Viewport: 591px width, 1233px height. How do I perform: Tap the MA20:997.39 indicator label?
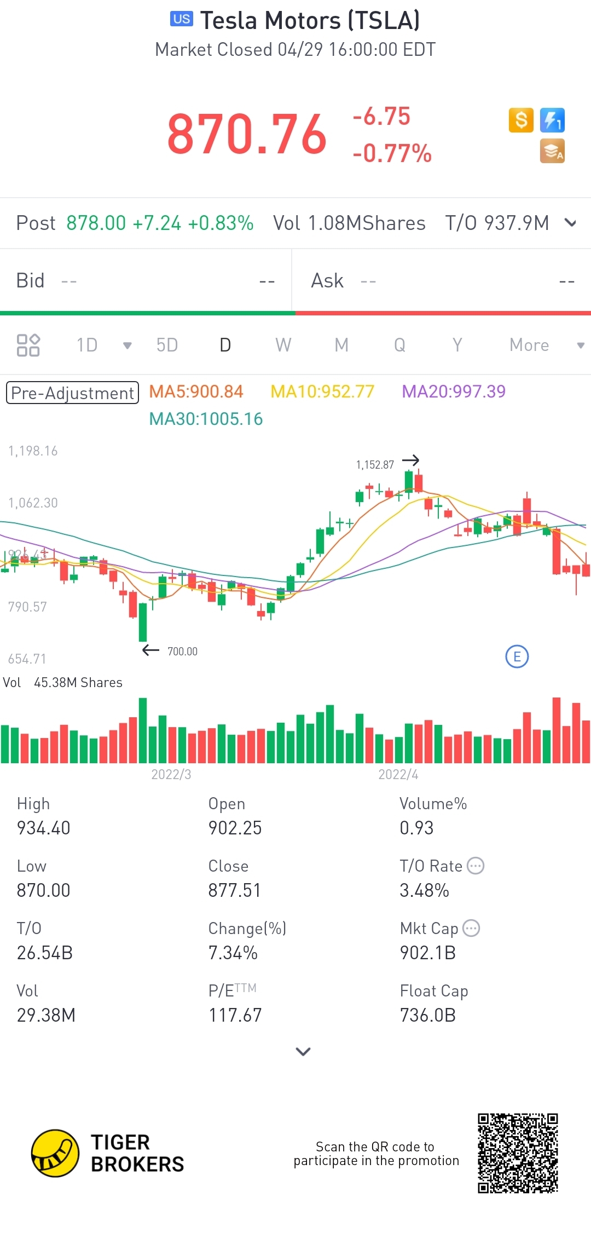454,391
